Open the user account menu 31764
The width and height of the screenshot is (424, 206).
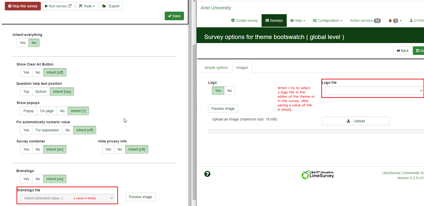(x=417, y=20)
